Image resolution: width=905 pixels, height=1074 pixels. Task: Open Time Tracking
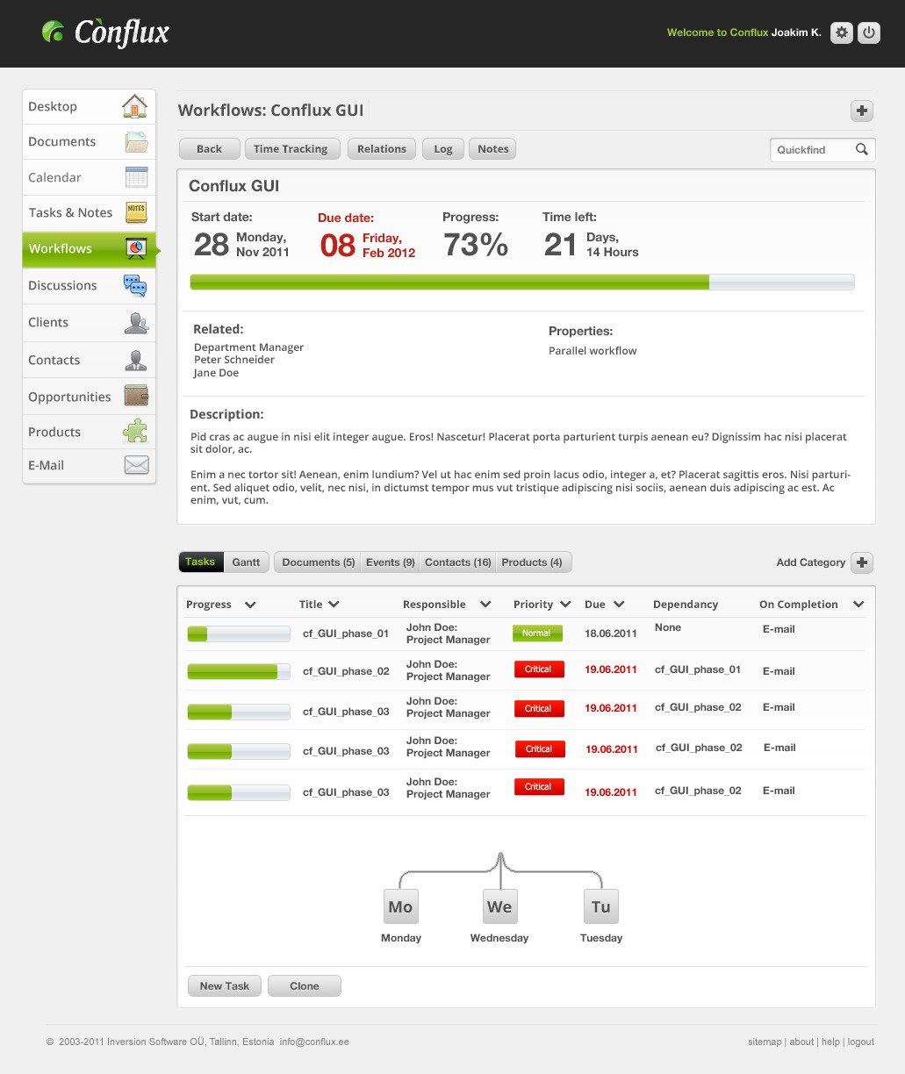(291, 148)
